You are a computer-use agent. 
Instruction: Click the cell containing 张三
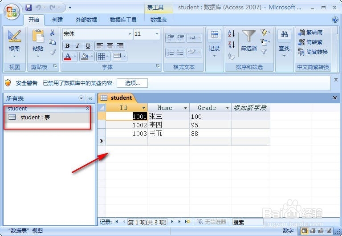click(x=169, y=117)
